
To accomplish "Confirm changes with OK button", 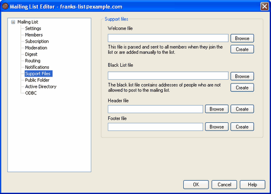I will 196,185.
